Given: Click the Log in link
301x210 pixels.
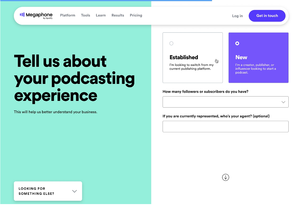Looking at the screenshot, I should click(237, 16).
